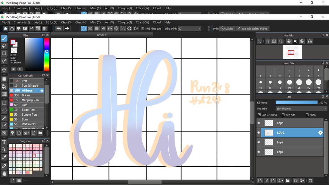Screen dimensions: 329x185
Task: Select the Eraser tool
Action: (4, 46)
